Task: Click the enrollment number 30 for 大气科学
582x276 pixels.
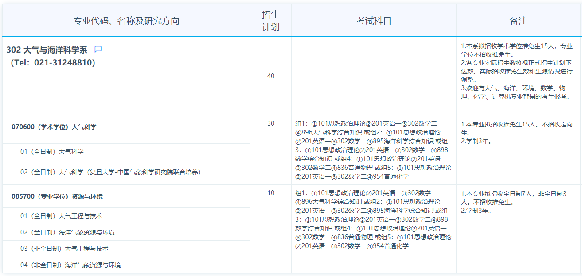Action: click(271, 123)
